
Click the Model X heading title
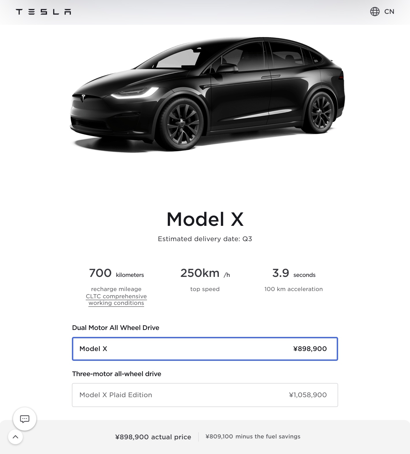click(205, 219)
